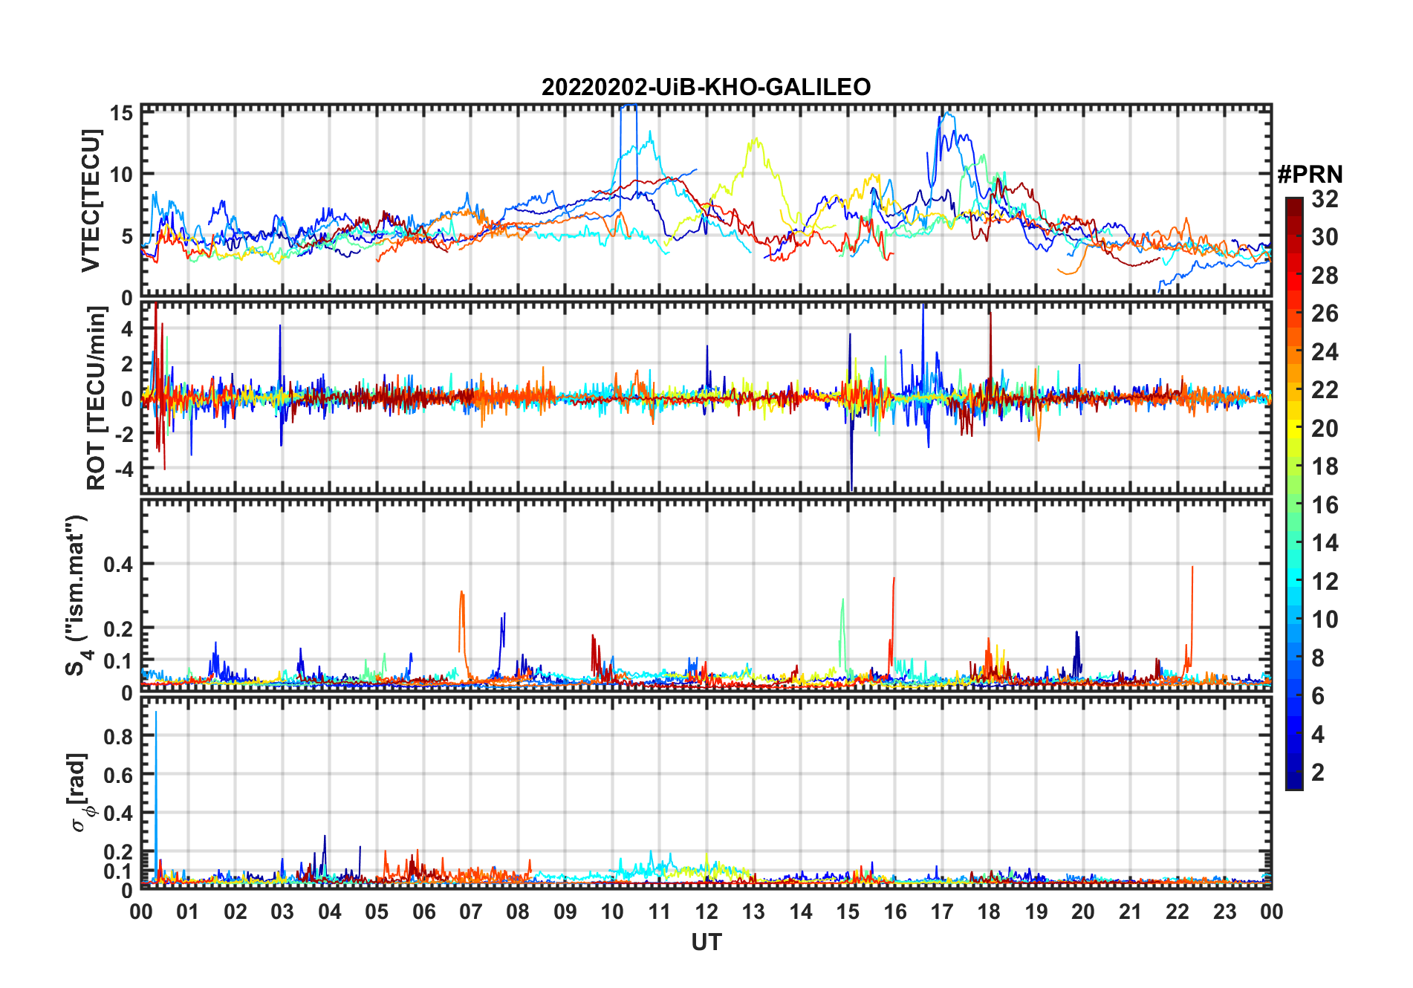Click the VTEC[TECU] axis label

[x=90, y=201]
